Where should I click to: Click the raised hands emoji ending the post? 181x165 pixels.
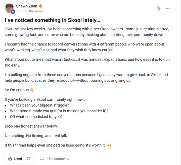click(109, 145)
